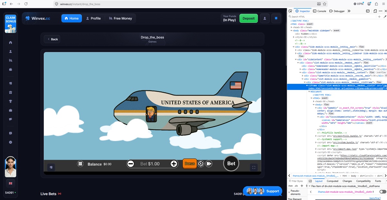Click the clover icon below the game
Image resolution: width=387 pixels, height=200 pixels.
[51, 167]
